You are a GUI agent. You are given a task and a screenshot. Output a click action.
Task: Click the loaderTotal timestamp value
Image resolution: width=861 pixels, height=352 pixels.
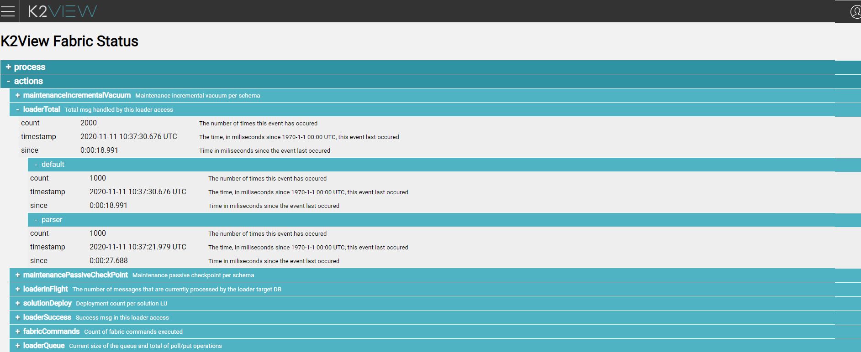(128, 137)
